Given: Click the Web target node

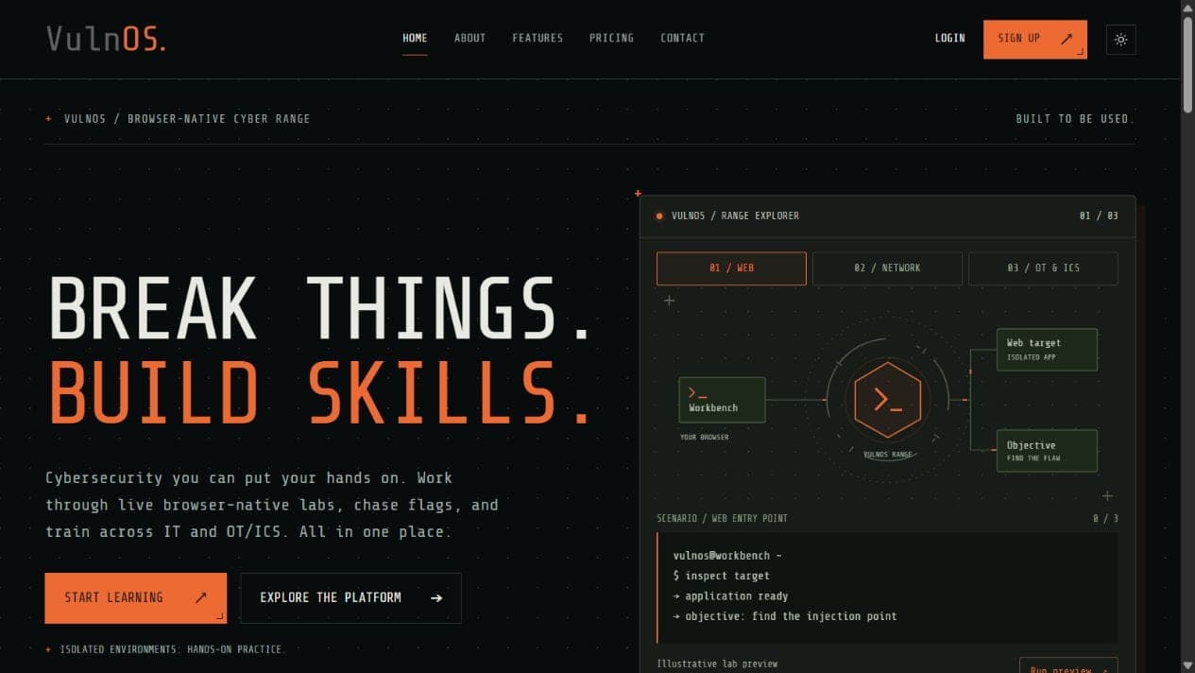Looking at the screenshot, I should (x=1047, y=349).
